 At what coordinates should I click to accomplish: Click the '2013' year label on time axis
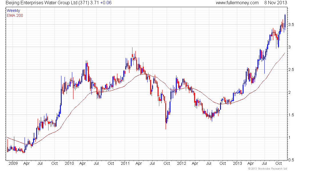tap(237, 163)
